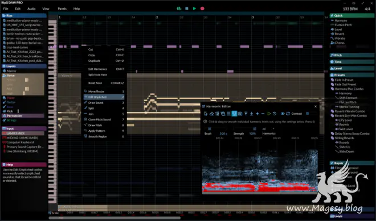Collapse the Help panel header

(24, 165)
